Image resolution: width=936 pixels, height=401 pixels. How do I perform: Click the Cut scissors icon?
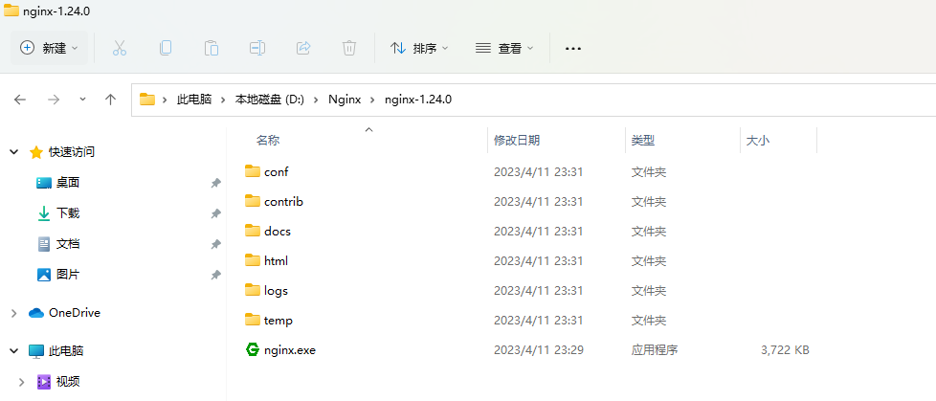(x=120, y=49)
